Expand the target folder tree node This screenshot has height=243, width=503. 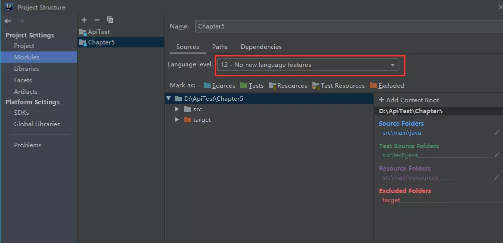tap(177, 120)
